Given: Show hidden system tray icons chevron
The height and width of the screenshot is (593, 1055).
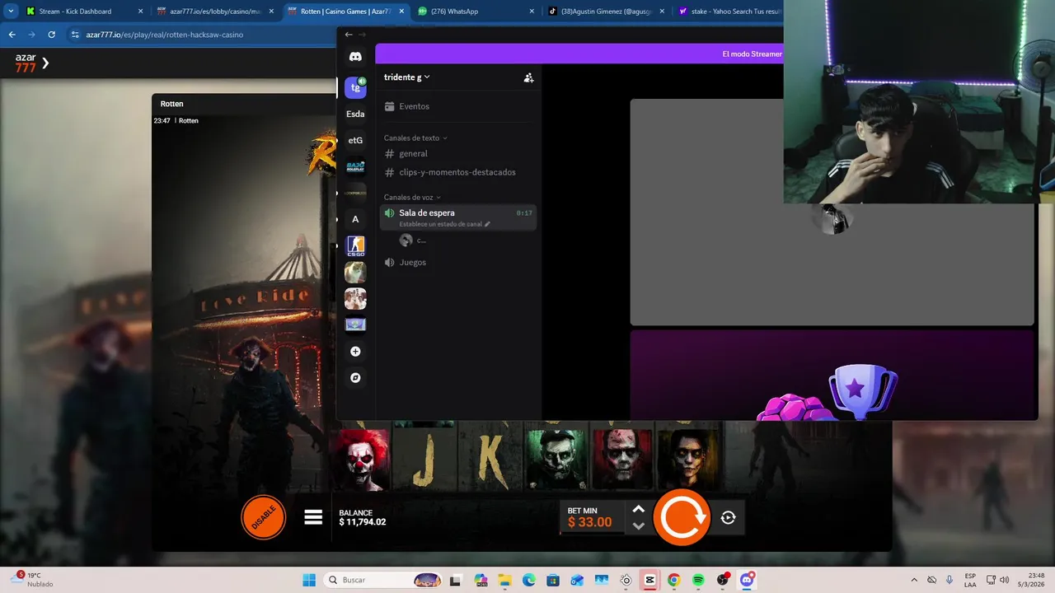Looking at the screenshot, I should 914,580.
